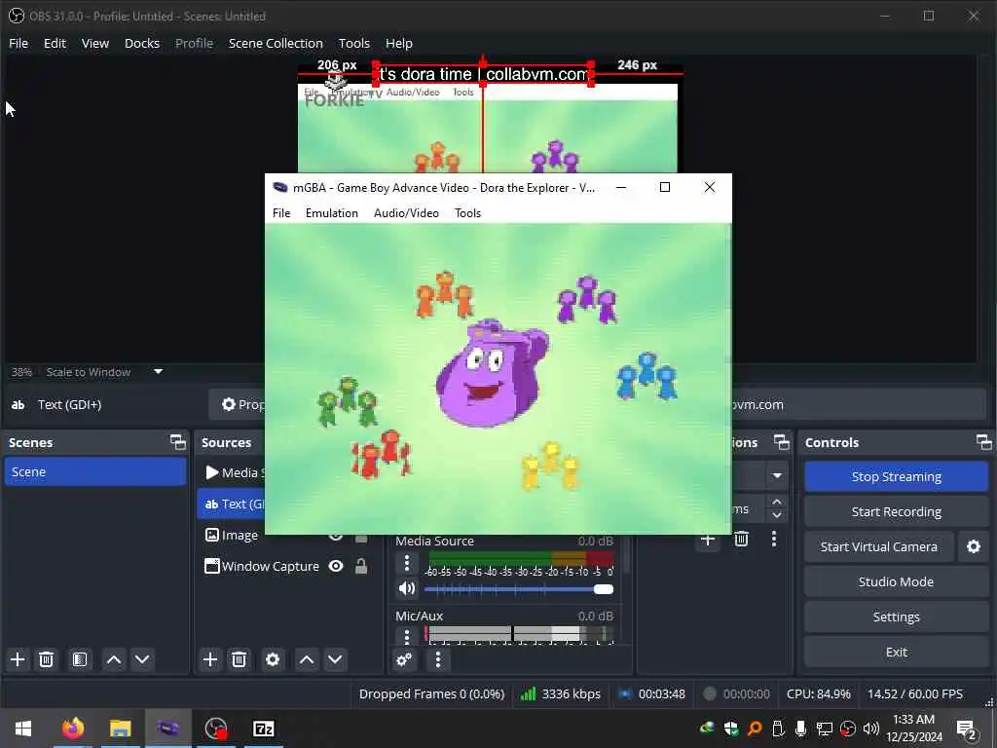Move source up arrow in Sources panel
This screenshot has width=997, height=748.
307,659
